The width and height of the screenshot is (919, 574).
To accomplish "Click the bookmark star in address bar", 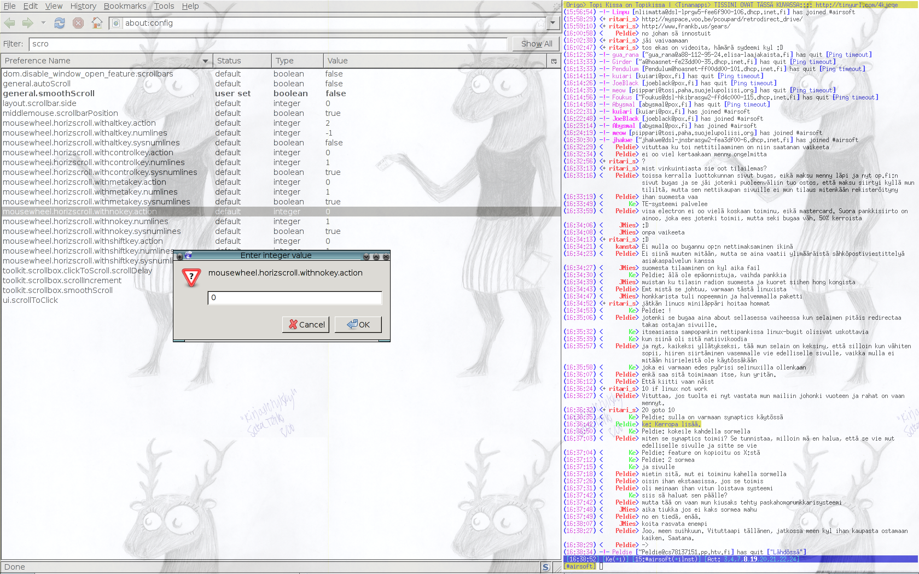I will 540,23.
